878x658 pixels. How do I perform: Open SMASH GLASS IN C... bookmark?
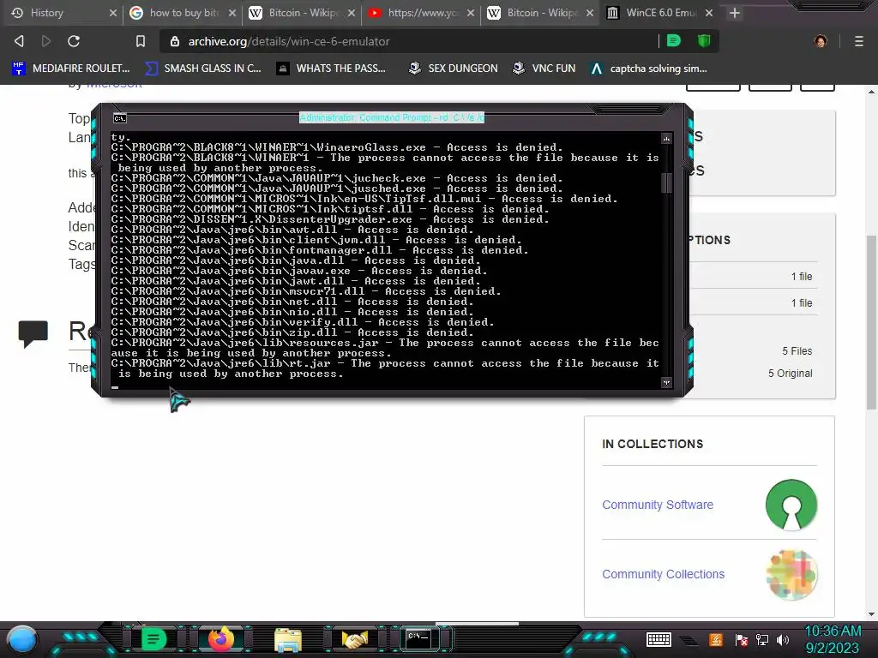[202, 69]
